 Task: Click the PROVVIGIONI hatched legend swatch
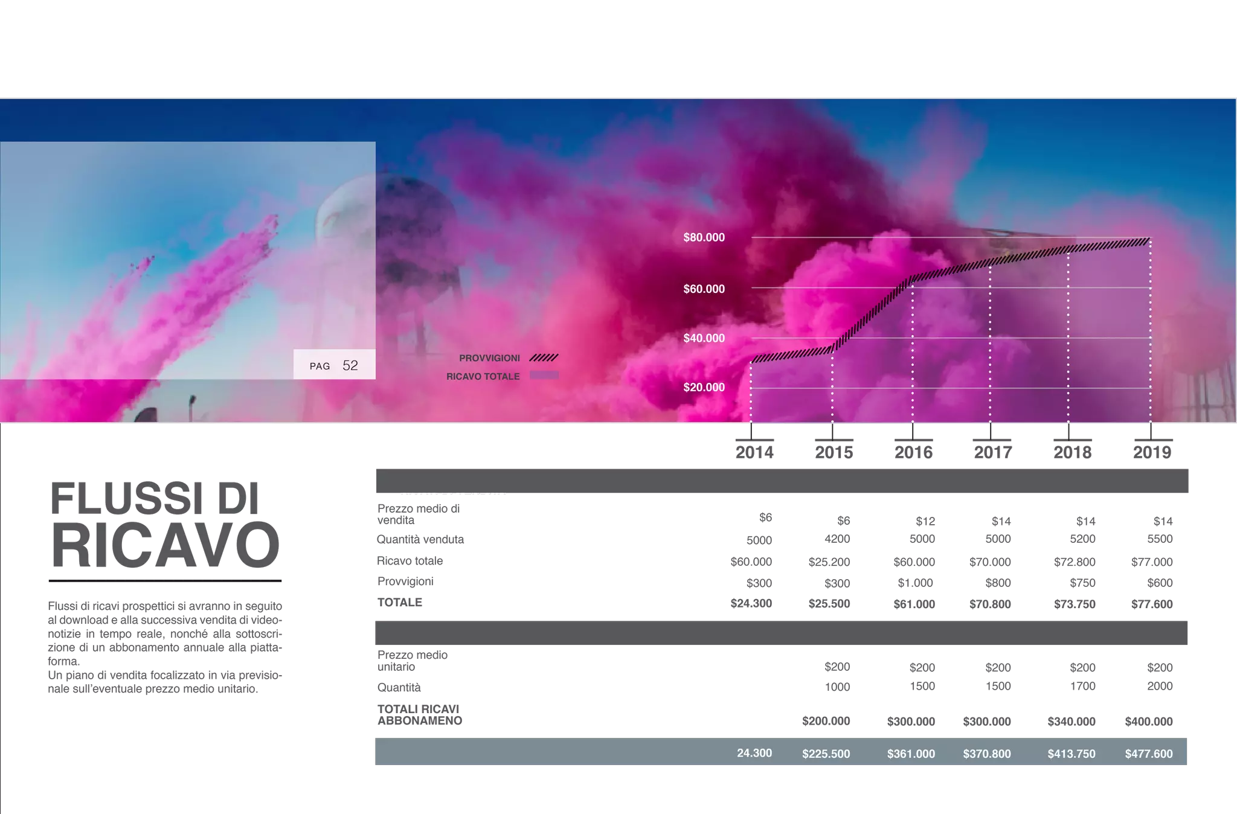point(544,357)
